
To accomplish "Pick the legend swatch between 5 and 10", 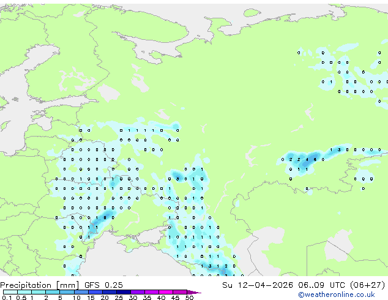I will (67, 292).
